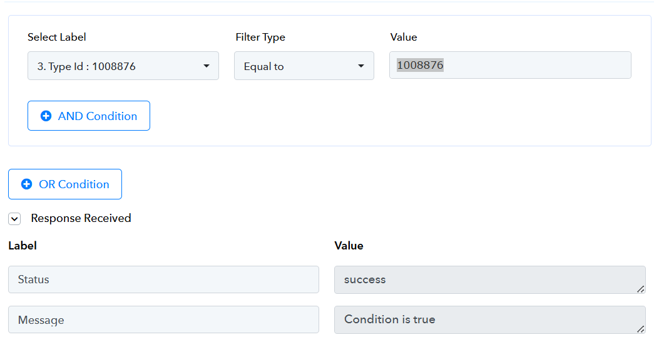
Task: Click the Filter Type dropdown caret arrow
Action: pos(361,66)
